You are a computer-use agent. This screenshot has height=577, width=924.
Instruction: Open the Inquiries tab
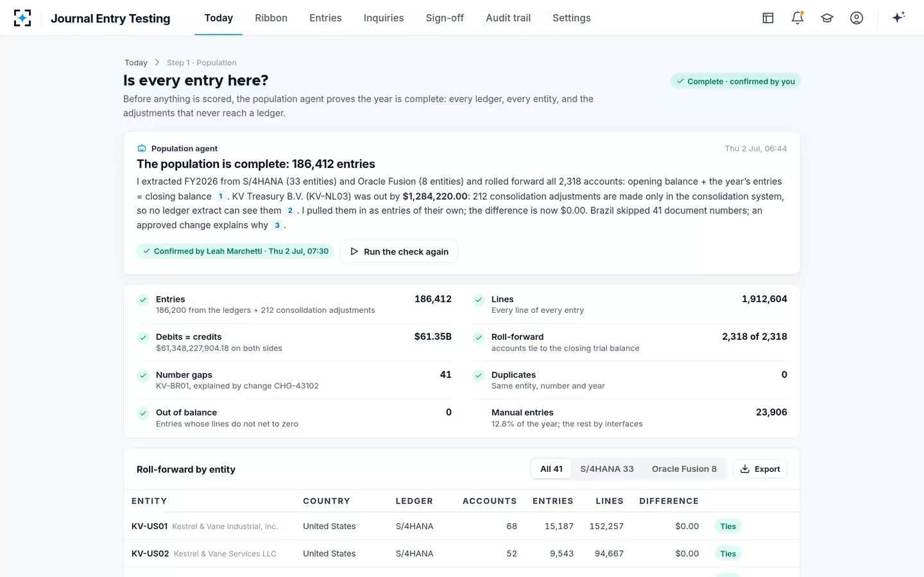(384, 18)
